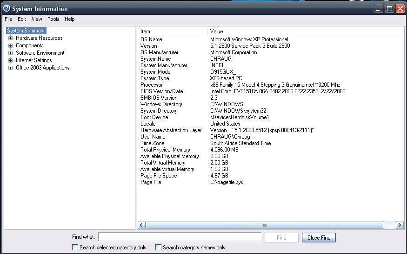The width and height of the screenshot is (407, 254).
Task: Close the System Information window
Action: (x=400, y=9)
